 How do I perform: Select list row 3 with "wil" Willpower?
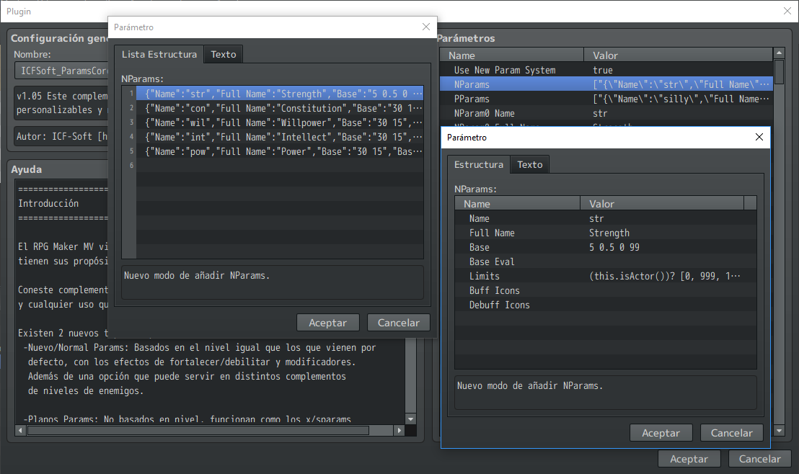pyautogui.click(x=279, y=122)
